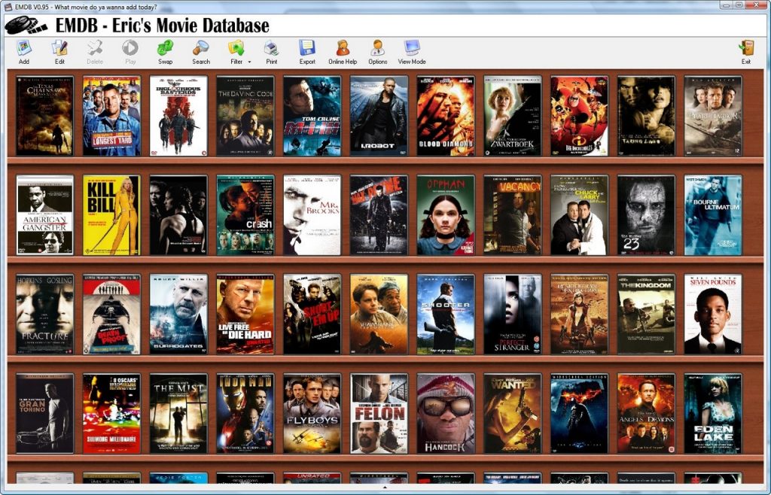The height and width of the screenshot is (495, 771).
Task: Click The Mist movie cover
Action: point(178,413)
